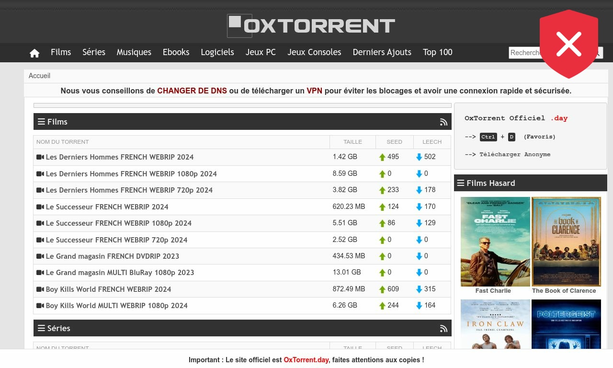The width and height of the screenshot is (613, 368).
Task: Click the size value 872.49 MB
Action: pyautogui.click(x=349, y=289)
